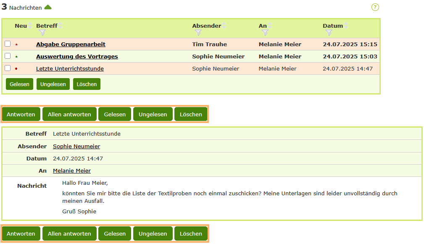Screen dimensions: 424x244
Task: Sort by An column using its arrows
Action: click(270, 26)
